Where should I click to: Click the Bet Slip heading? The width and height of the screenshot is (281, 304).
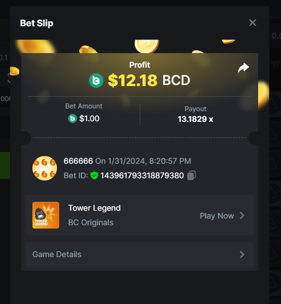pos(37,23)
